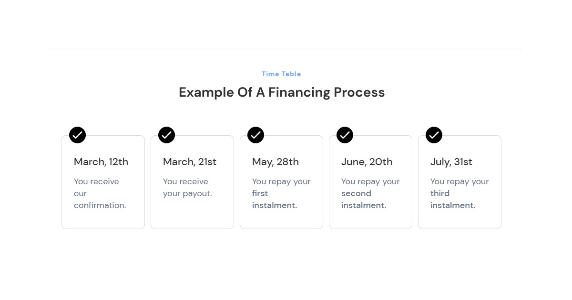Image resolution: width=572 pixels, height=300 pixels.
Task: Click the checkmark icon on July 31st card
Action: (433, 135)
